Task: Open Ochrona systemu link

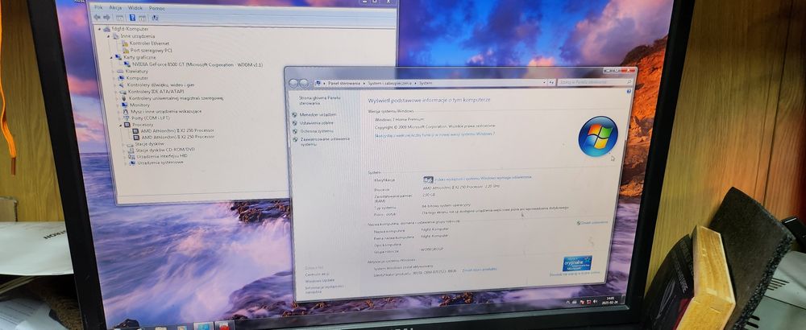Action: 317,131
